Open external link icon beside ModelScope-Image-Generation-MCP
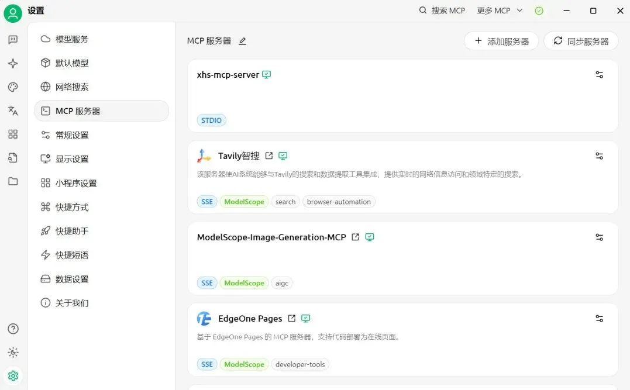 pyautogui.click(x=355, y=237)
